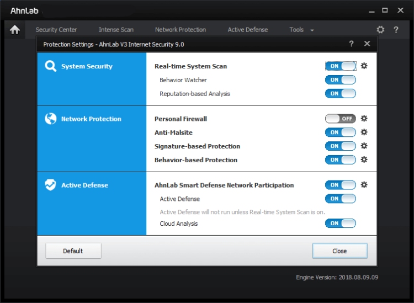
Task: Close the Protection Settings dialog with X
Action: point(367,44)
